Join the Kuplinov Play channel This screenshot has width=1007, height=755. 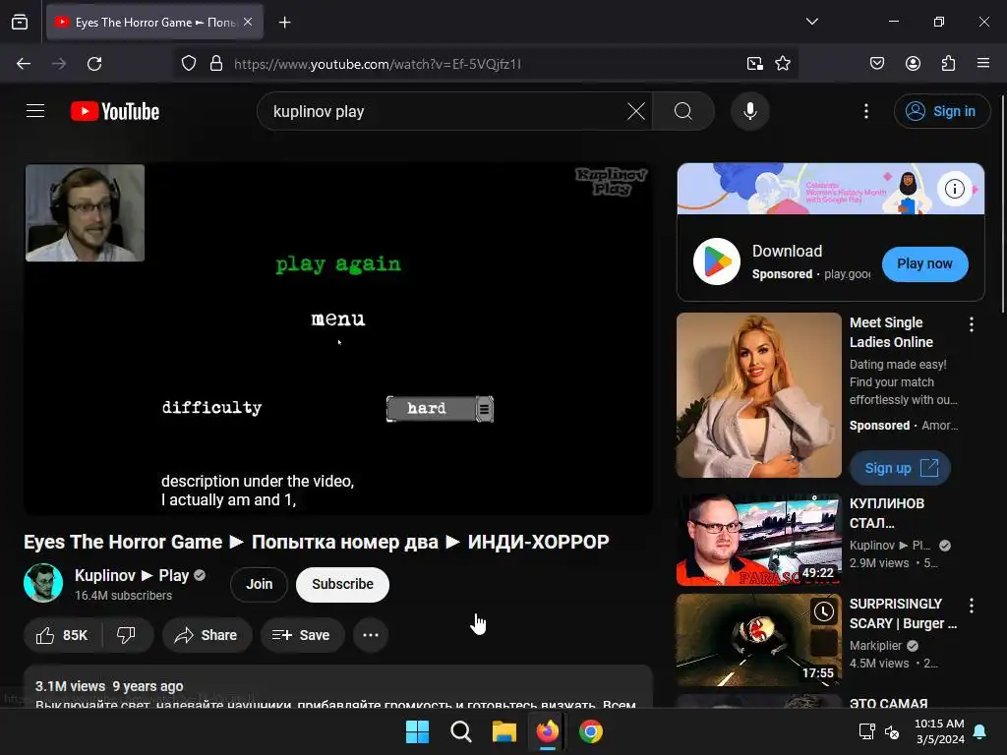[x=259, y=584]
